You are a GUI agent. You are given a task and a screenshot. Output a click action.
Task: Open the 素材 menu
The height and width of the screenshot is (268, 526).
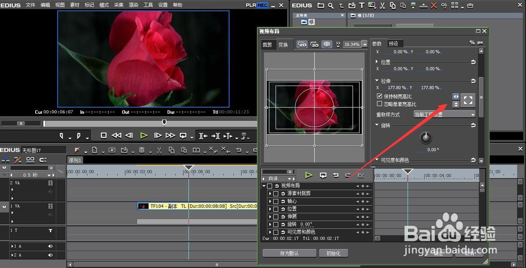[x=75, y=5]
